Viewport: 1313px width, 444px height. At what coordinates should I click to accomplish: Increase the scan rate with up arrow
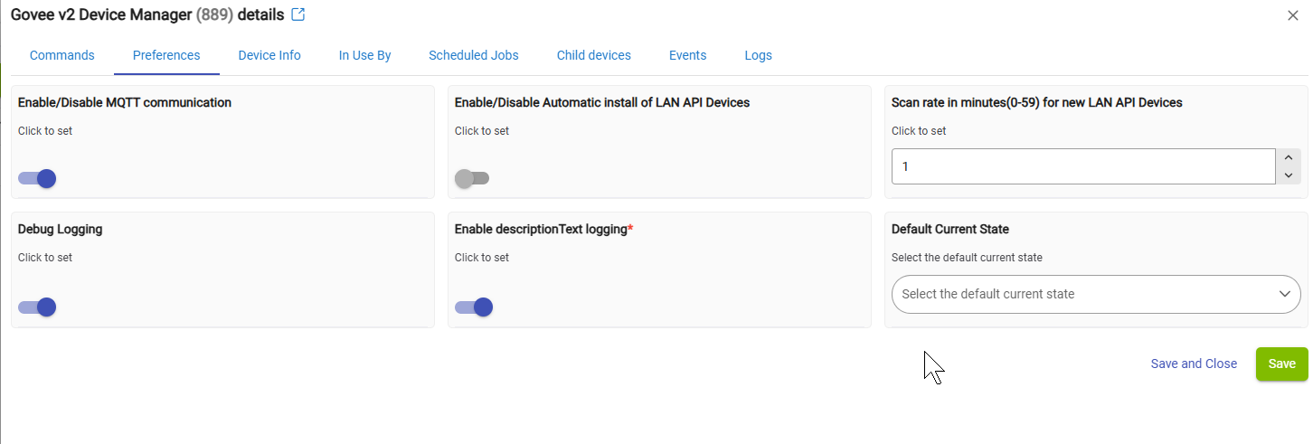click(1289, 157)
